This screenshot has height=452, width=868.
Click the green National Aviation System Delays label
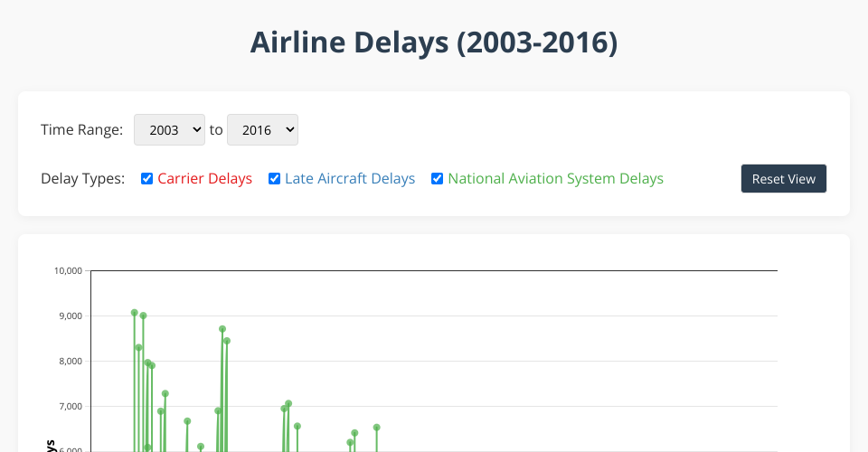[555, 179]
